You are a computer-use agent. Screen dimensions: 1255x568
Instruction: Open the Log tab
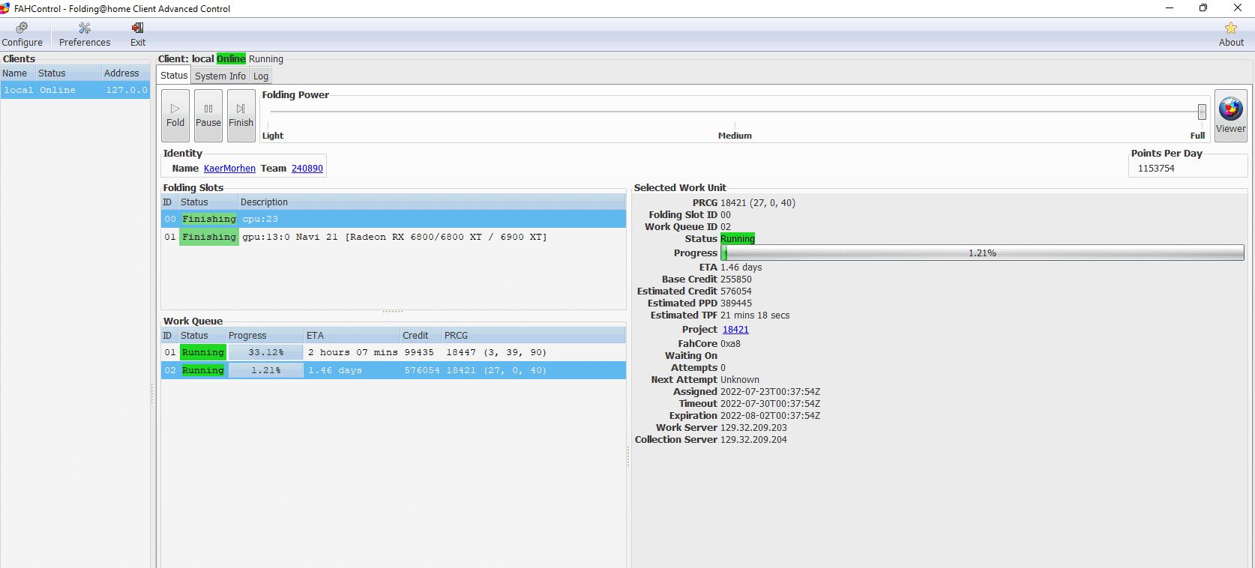pos(260,76)
